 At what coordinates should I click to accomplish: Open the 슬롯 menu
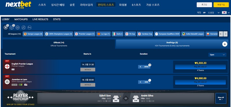click(x=72, y=5)
